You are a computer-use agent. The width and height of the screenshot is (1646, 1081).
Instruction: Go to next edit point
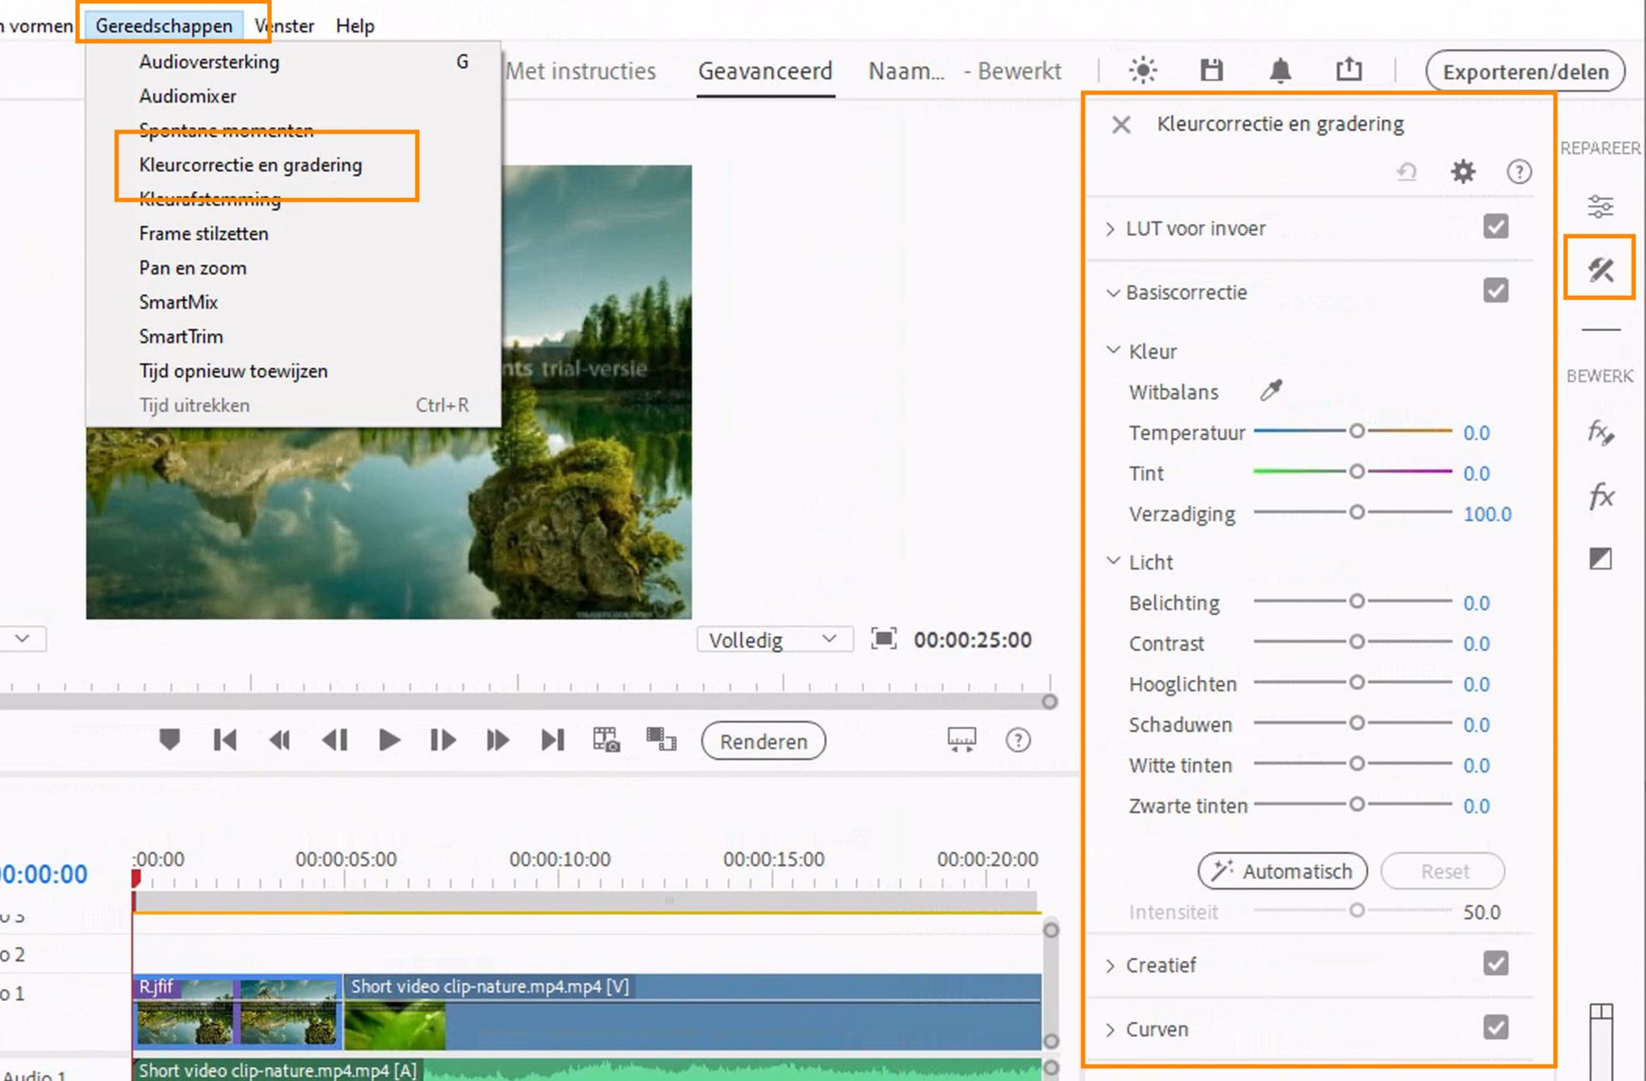553,739
